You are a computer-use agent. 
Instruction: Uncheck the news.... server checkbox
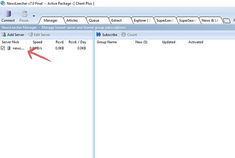click(3, 48)
